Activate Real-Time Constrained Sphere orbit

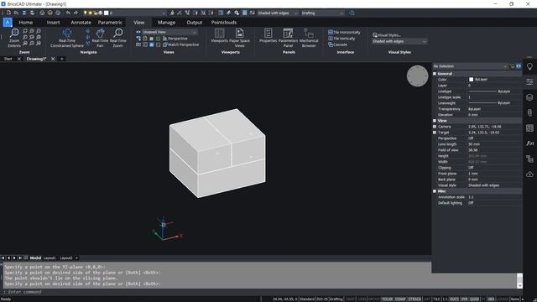pos(67,38)
